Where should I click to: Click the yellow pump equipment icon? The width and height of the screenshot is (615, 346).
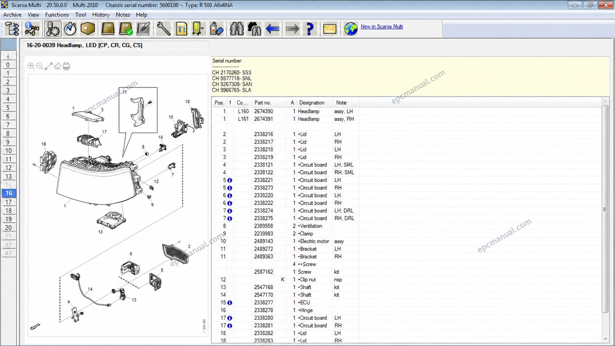point(199,29)
